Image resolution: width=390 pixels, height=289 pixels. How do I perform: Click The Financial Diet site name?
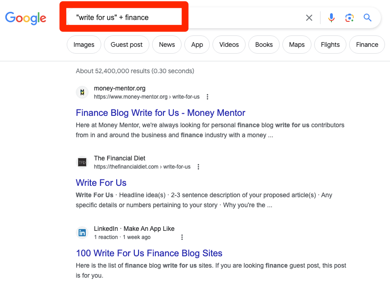pos(120,158)
